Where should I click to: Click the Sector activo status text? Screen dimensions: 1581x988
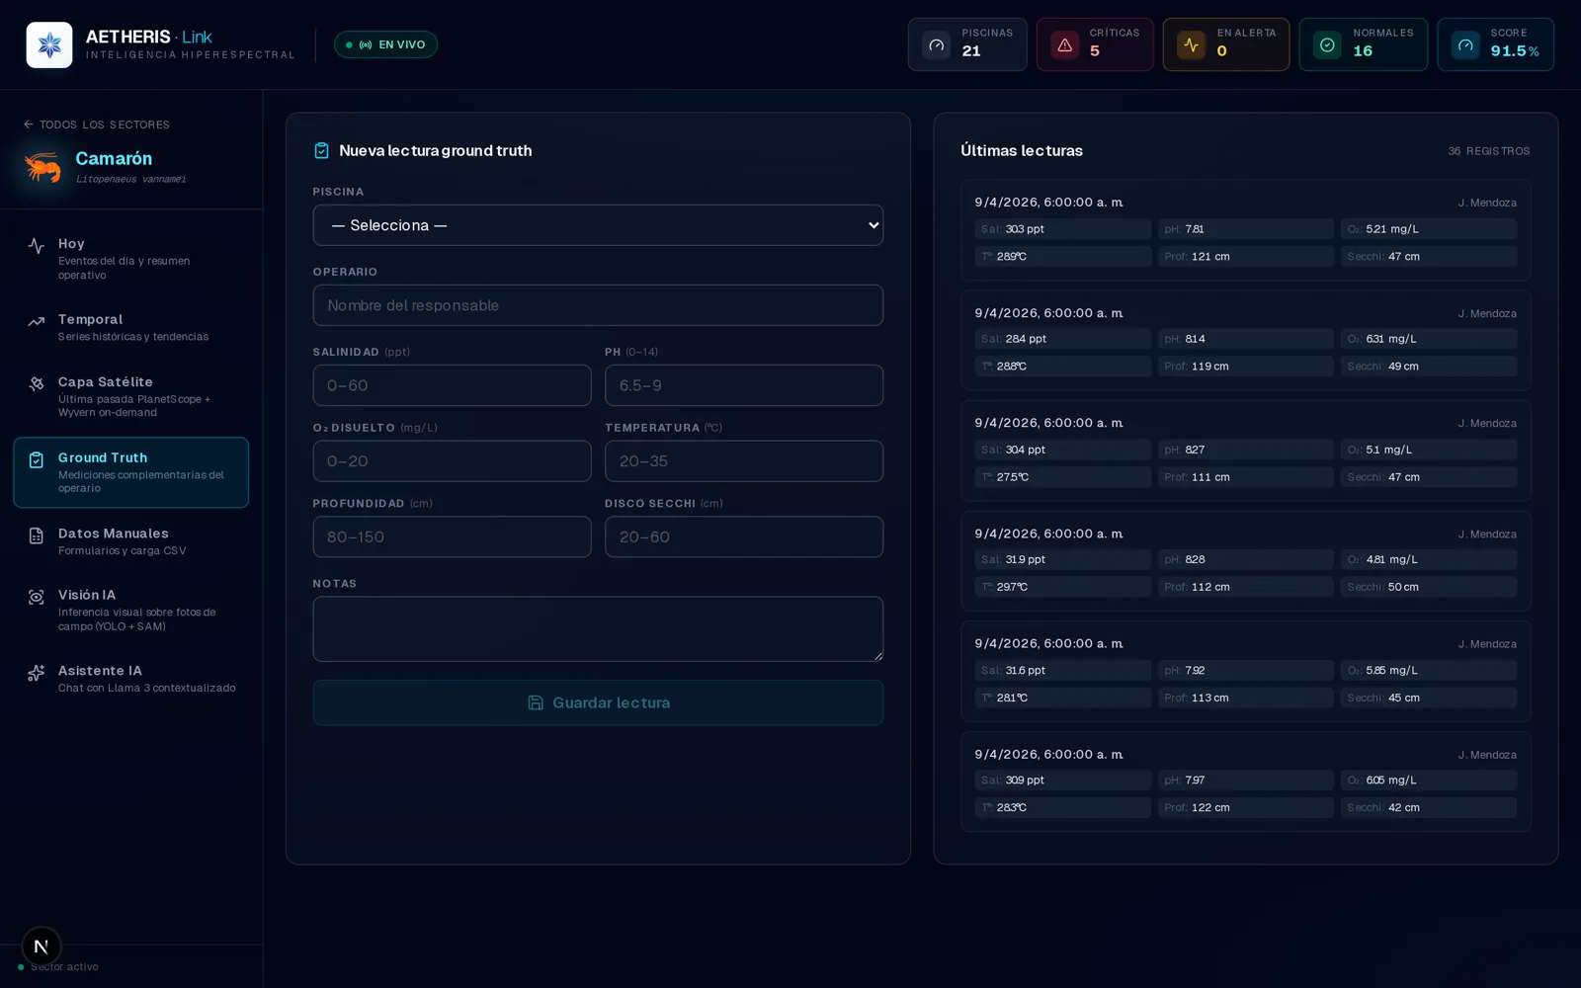coord(64,967)
